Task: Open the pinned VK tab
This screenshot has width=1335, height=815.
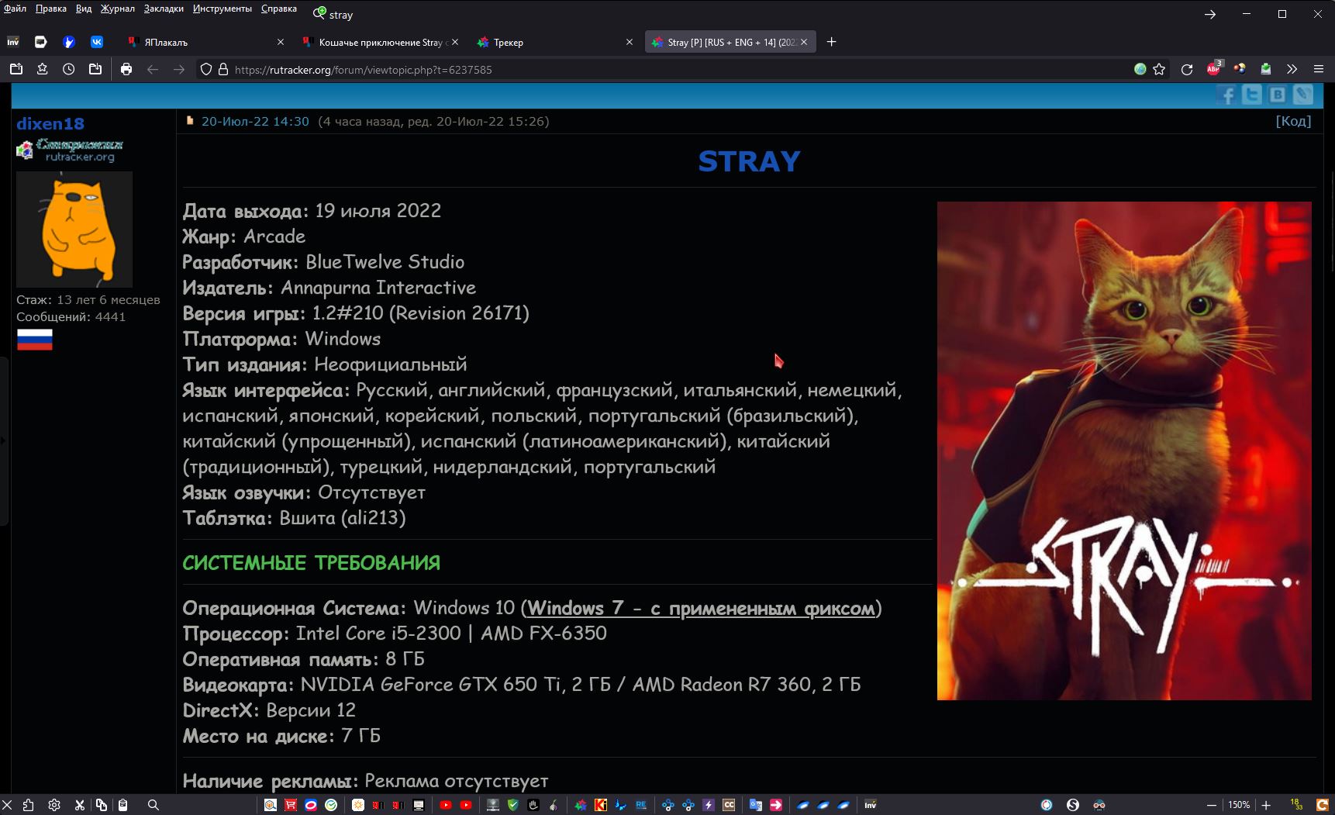Action: click(97, 42)
